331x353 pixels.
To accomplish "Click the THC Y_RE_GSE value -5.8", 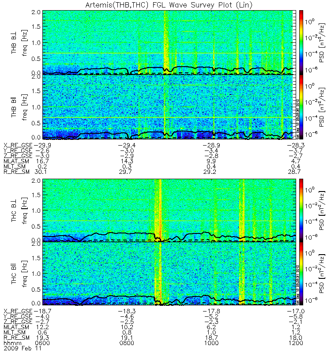I will [x=296, y=316].
